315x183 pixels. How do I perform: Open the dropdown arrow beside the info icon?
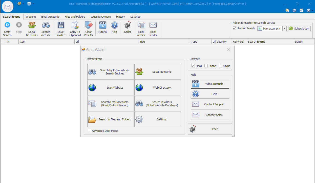(x=312, y=11)
